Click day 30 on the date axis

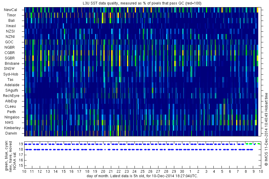click(182, 172)
